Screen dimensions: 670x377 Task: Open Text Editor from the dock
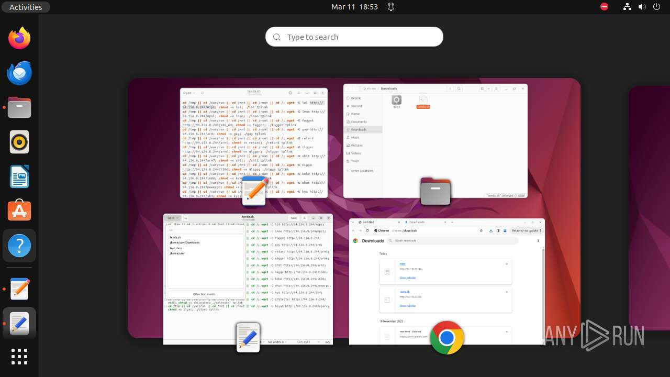19,289
